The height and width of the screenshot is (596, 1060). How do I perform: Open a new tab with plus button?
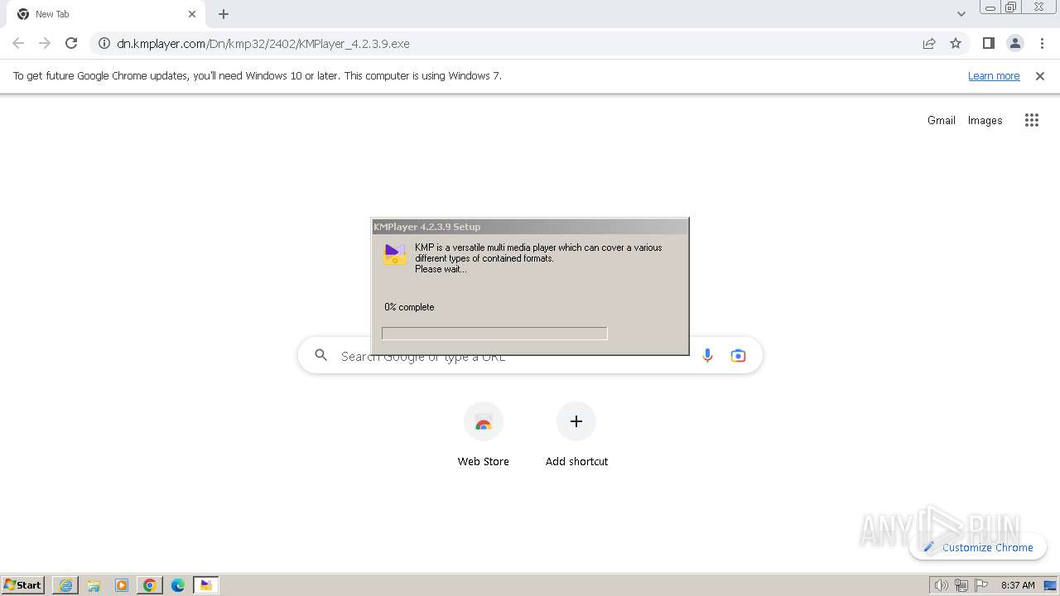[x=224, y=14]
